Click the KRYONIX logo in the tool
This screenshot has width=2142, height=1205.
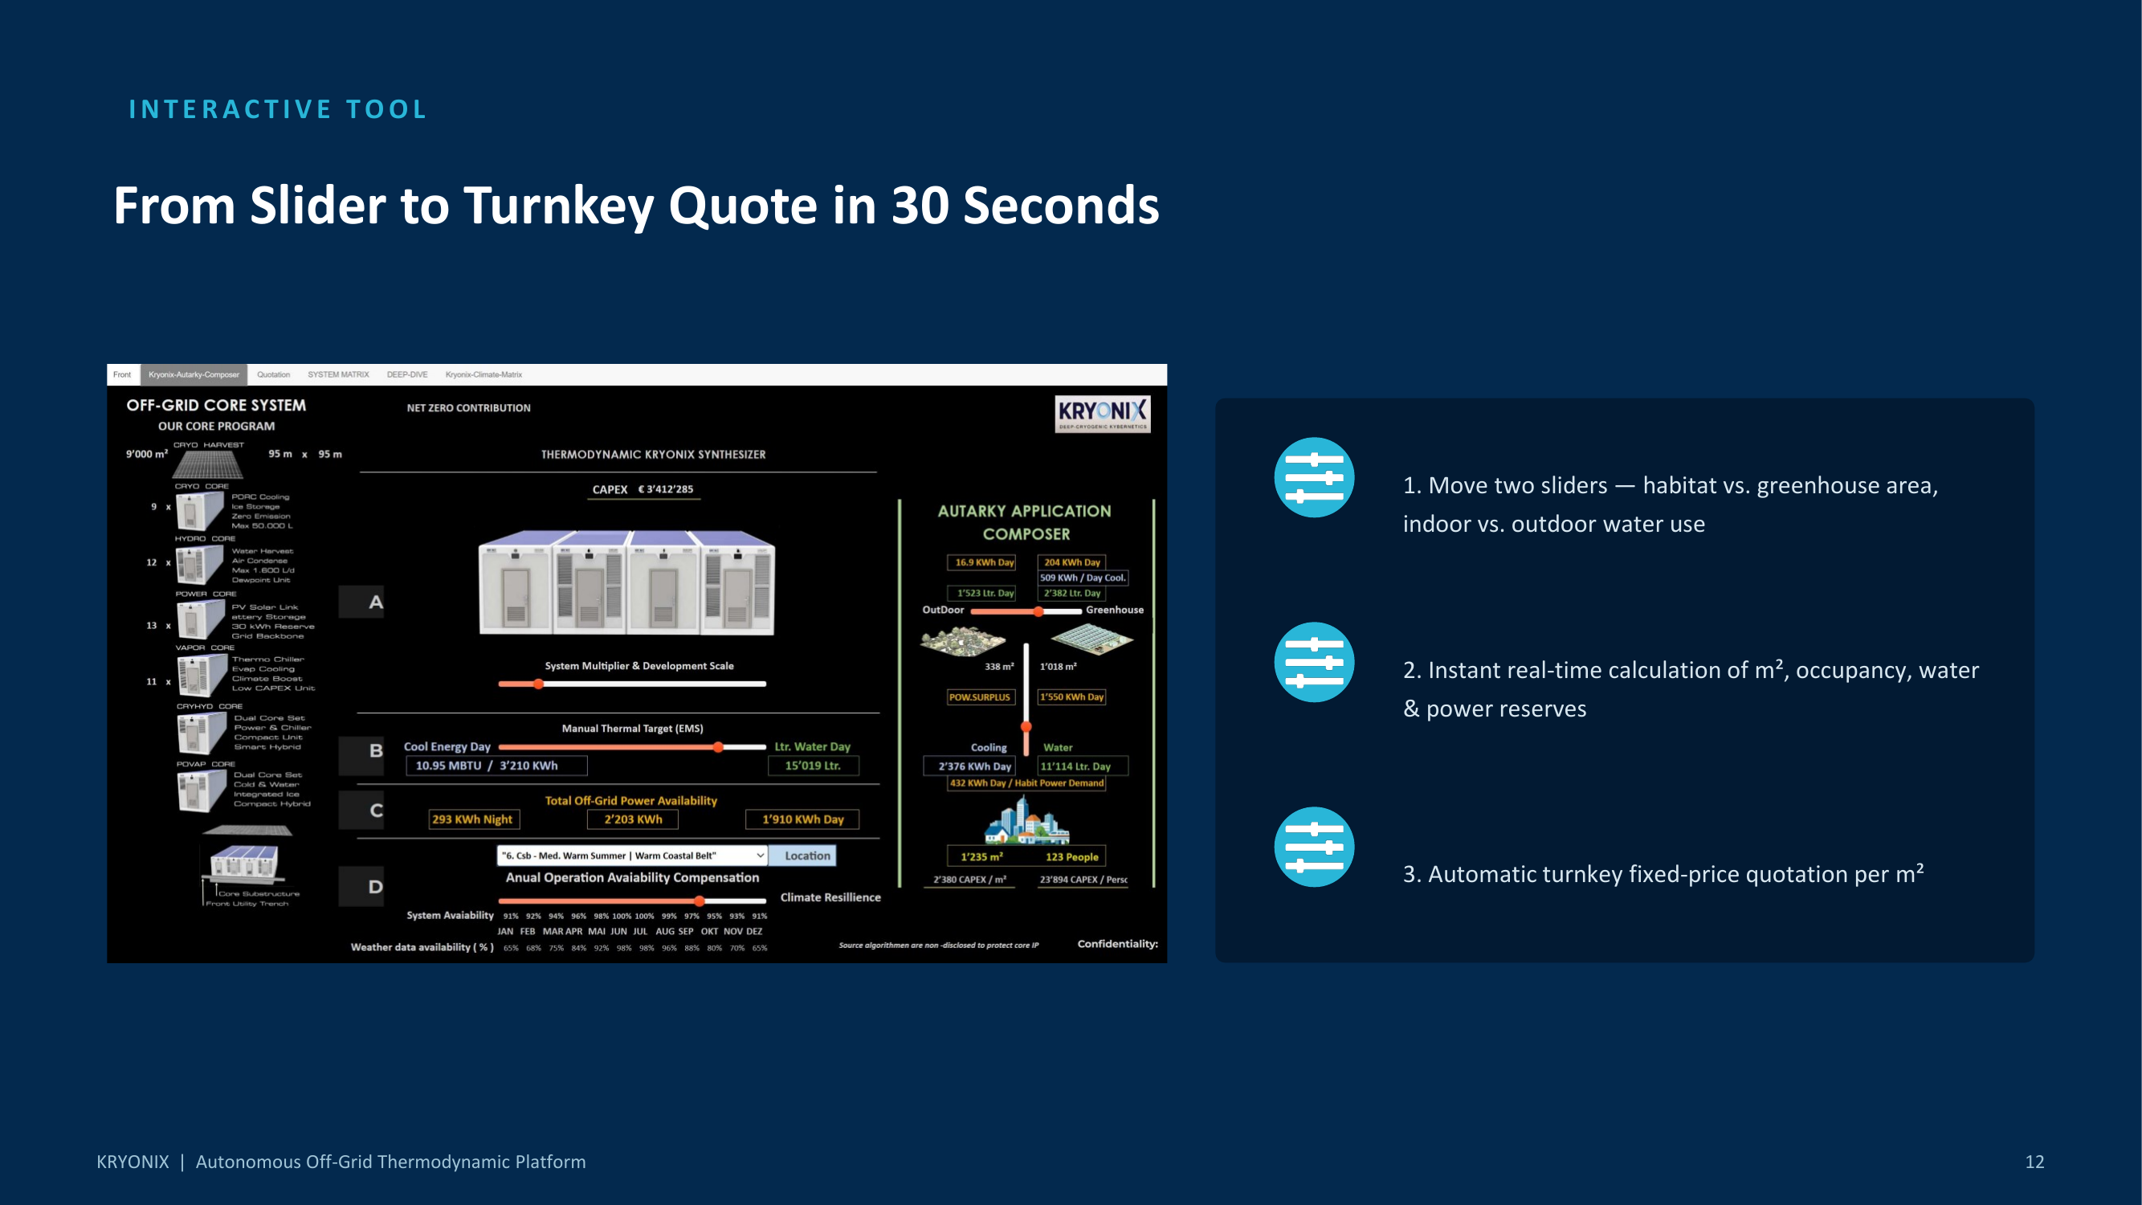(x=1103, y=413)
